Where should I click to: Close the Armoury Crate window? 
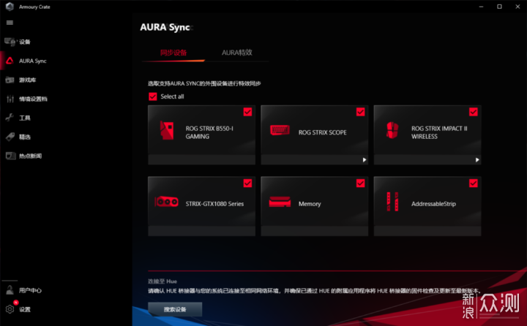tap(517, 7)
